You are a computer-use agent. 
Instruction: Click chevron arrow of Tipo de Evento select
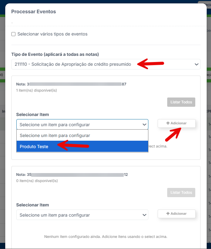click(197, 64)
